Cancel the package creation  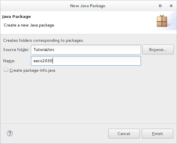(x=124, y=134)
